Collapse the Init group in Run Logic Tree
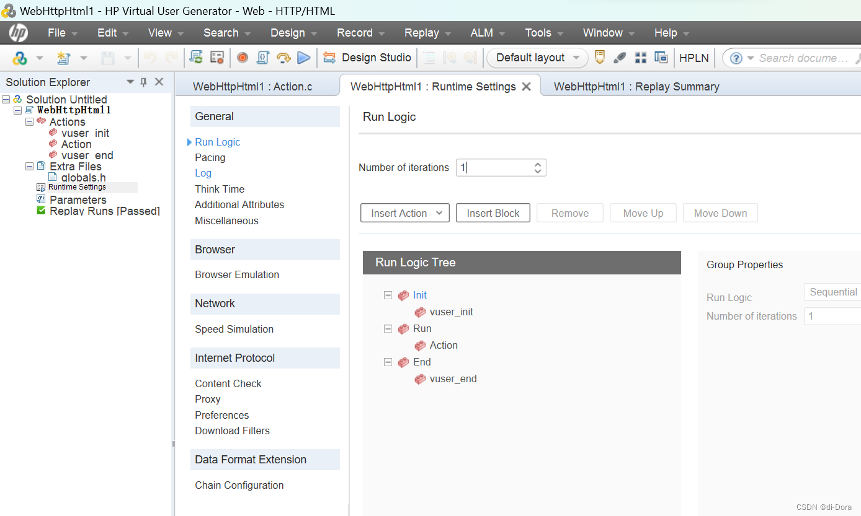Image resolution: width=861 pixels, height=516 pixels. [x=388, y=295]
